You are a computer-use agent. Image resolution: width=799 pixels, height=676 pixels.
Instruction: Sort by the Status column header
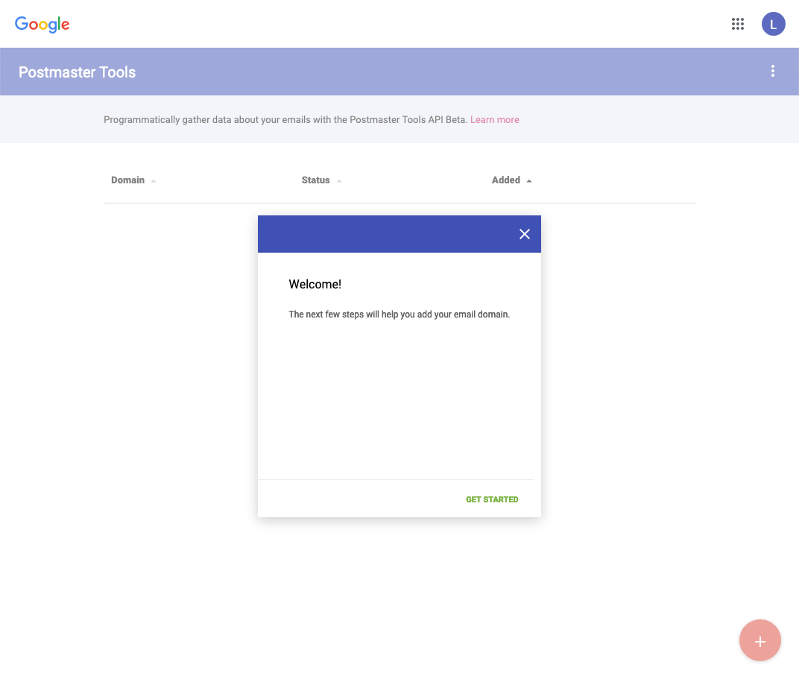pyautogui.click(x=321, y=180)
